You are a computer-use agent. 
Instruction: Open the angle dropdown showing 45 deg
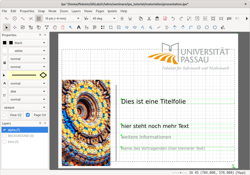point(104,18)
